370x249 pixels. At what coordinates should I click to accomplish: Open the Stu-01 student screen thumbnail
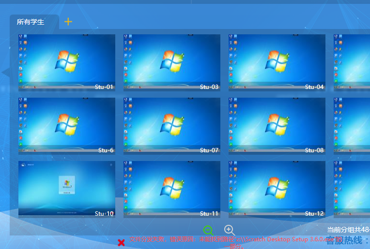[x=67, y=62]
